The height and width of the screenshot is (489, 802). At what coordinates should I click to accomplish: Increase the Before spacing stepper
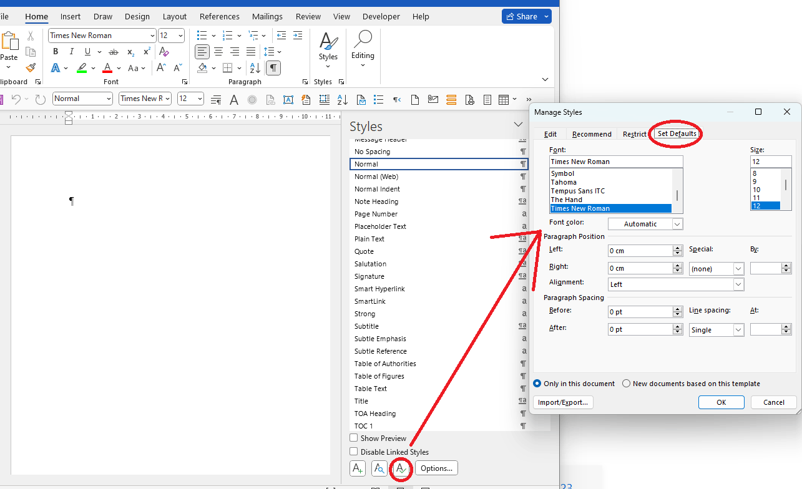[678, 309]
